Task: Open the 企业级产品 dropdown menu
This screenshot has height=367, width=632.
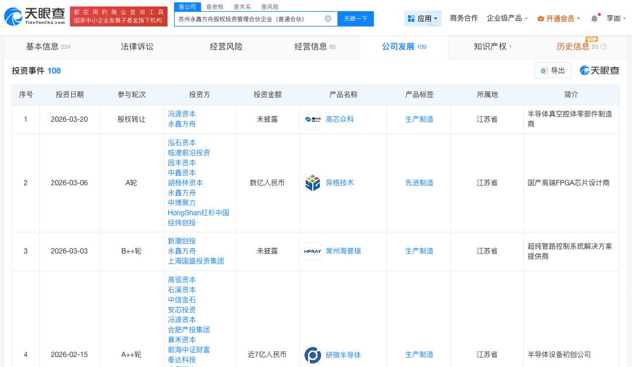Action: pos(507,19)
